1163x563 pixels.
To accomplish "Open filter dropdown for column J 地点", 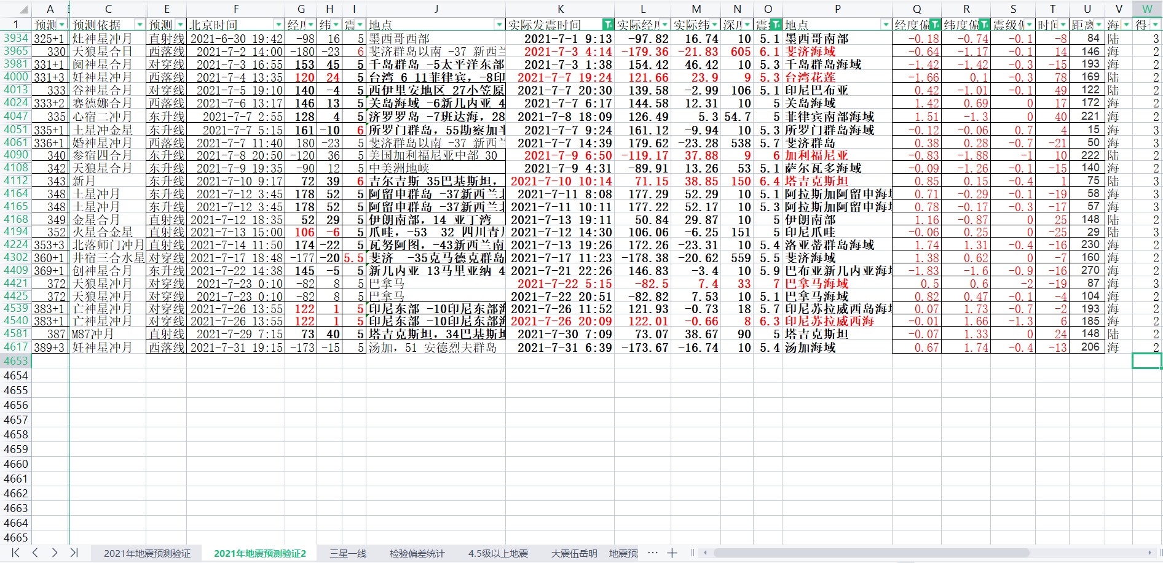I will tap(499, 25).
